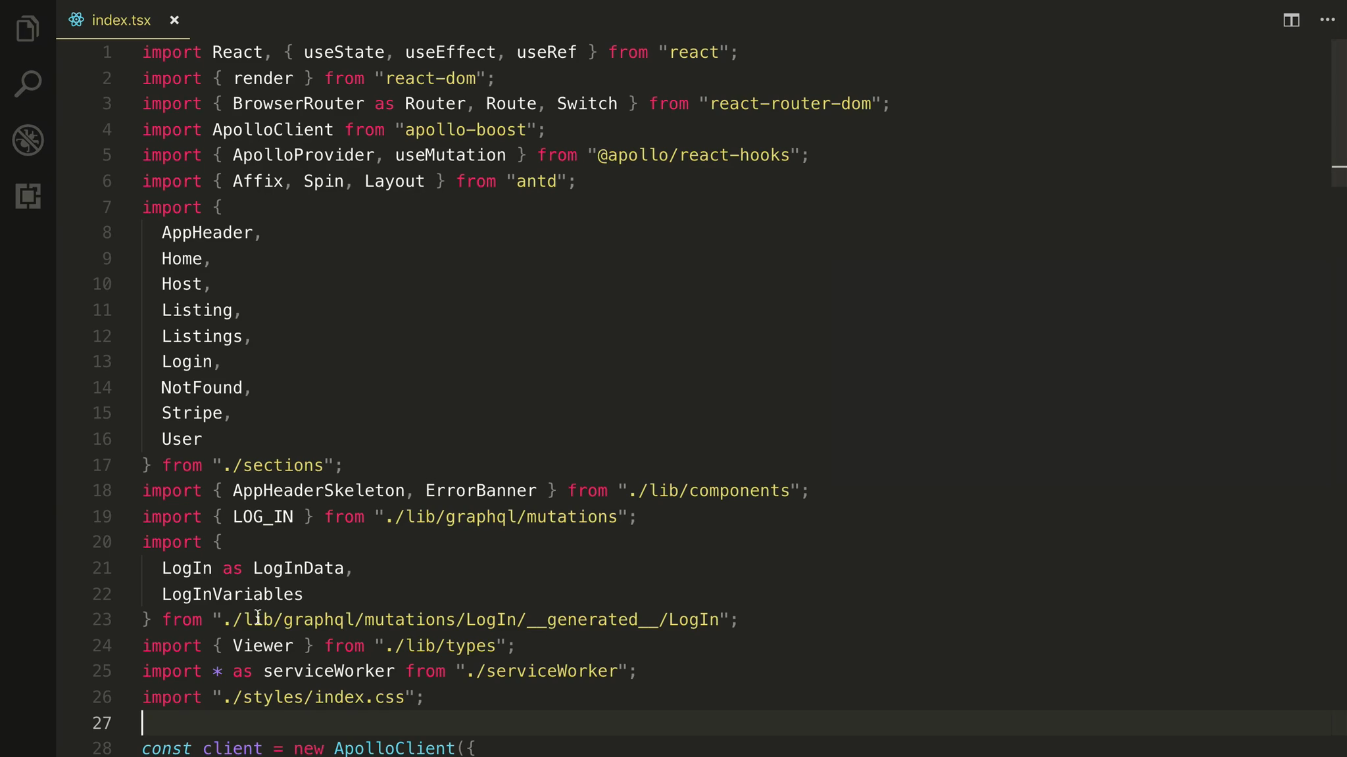Open the Extensions view icon

point(28,196)
